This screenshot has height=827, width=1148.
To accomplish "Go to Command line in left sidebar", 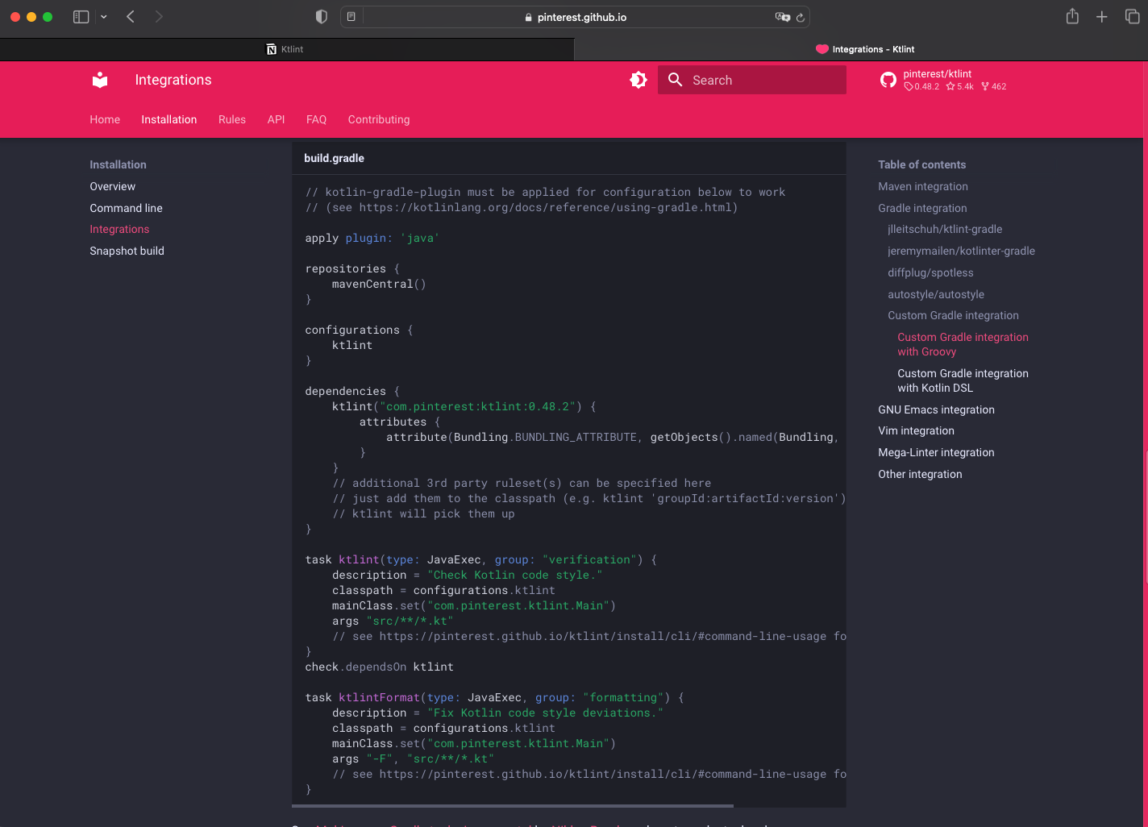I will (127, 208).
